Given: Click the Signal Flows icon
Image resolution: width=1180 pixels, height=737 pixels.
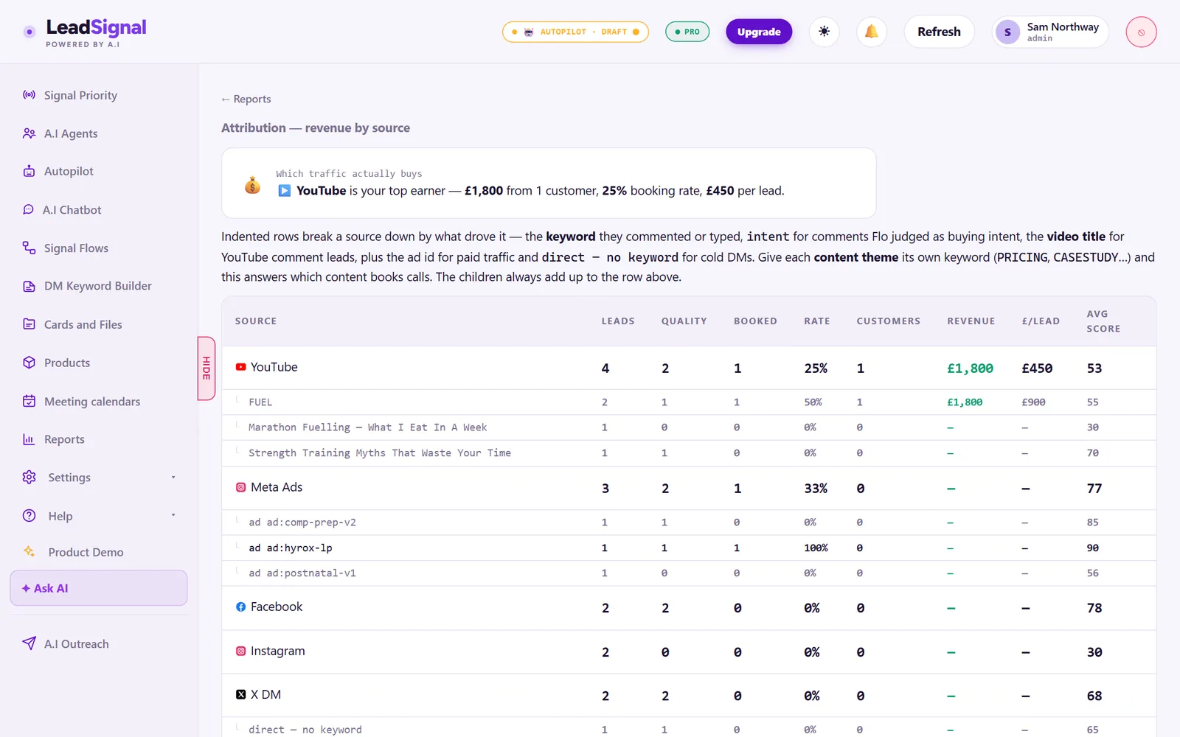Looking at the screenshot, I should pyautogui.click(x=29, y=248).
